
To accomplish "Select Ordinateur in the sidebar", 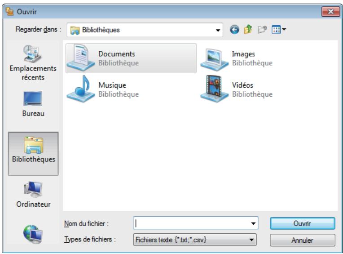I will coord(33,195).
